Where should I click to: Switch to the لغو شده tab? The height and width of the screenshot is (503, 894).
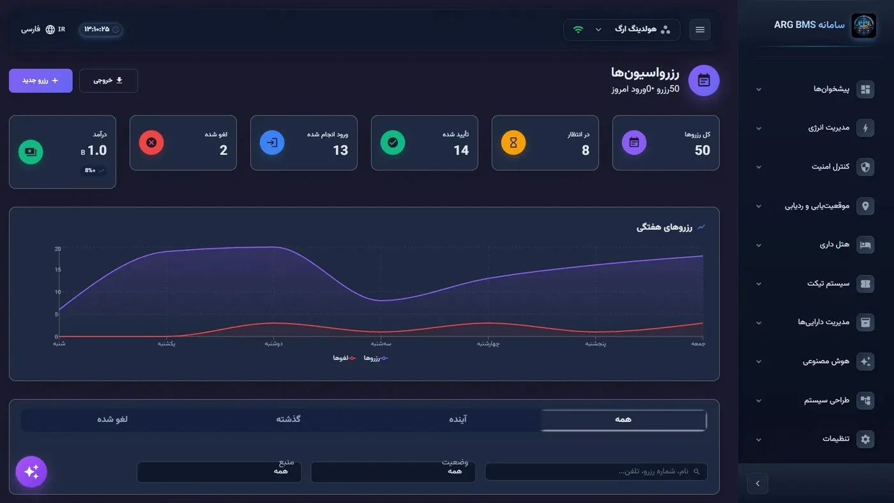pyautogui.click(x=112, y=419)
